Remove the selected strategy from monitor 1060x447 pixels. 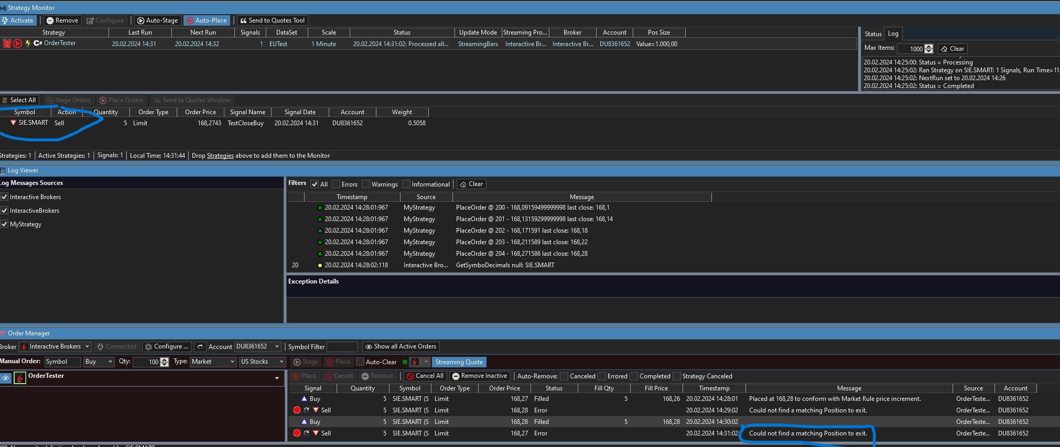(x=62, y=20)
